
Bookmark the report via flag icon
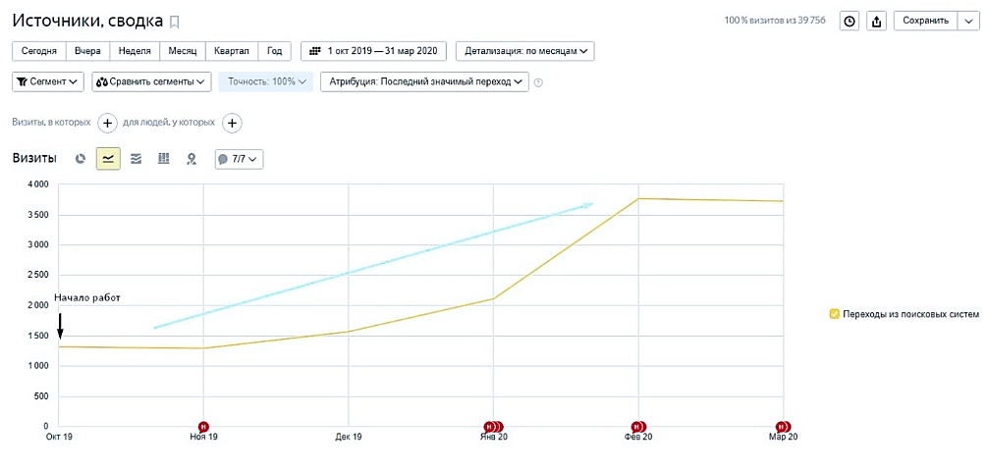click(x=175, y=22)
